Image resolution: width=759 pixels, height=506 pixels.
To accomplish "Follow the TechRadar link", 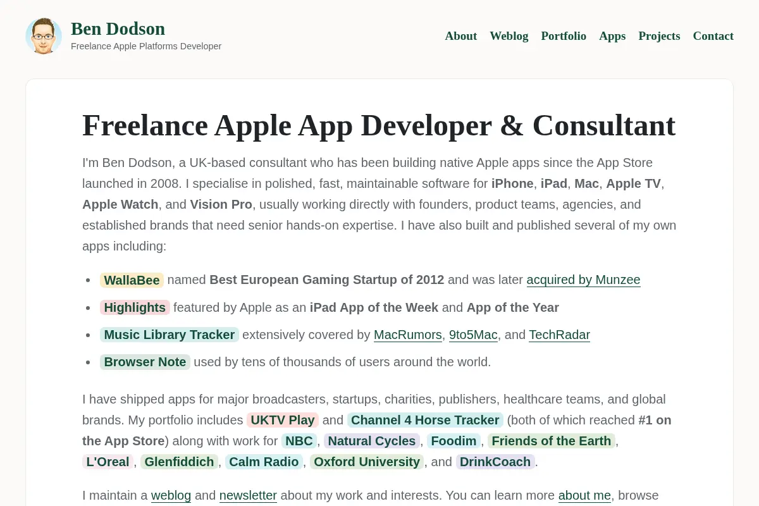I will coord(559,335).
